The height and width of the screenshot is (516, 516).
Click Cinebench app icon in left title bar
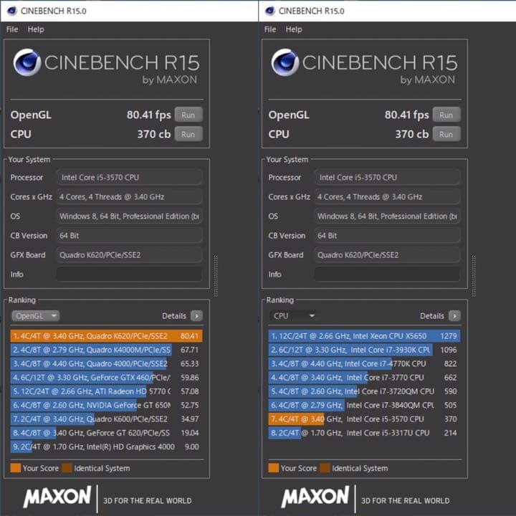(x=12, y=11)
